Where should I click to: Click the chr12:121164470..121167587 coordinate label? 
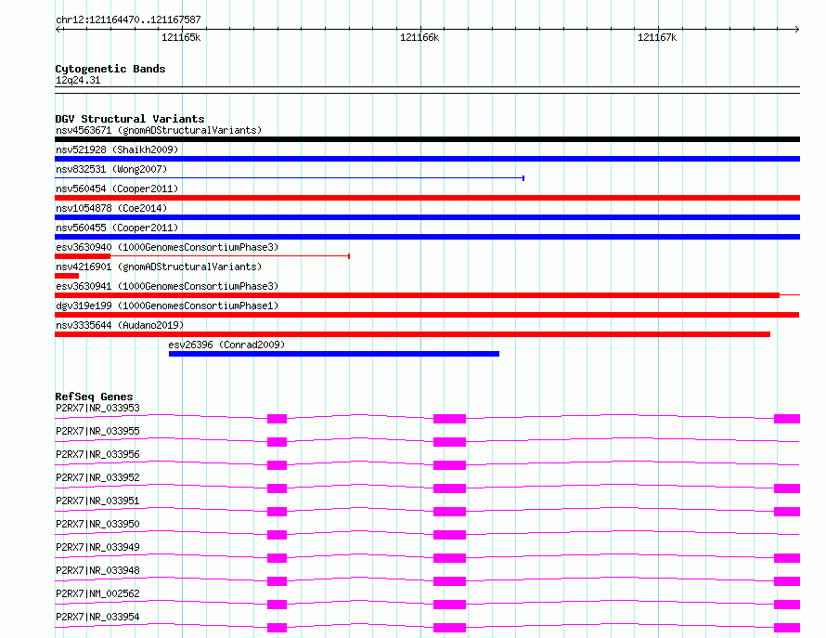tap(128, 20)
